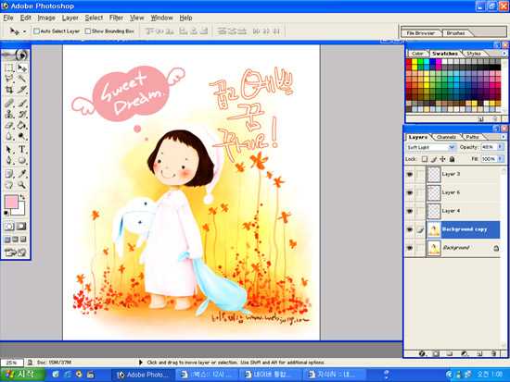Select the Type tool in toolbox
Viewport: 510px width, 382px height.
pyautogui.click(x=22, y=149)
